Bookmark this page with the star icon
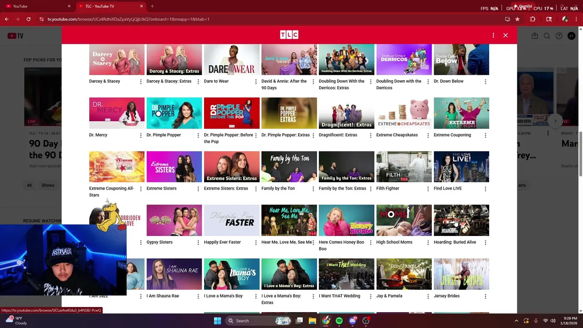This screenshot has height=328, width=583. (x=517, y=19)
